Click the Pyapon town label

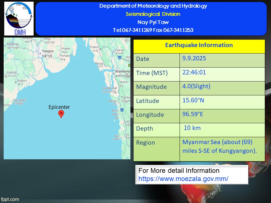pos(22,81)
